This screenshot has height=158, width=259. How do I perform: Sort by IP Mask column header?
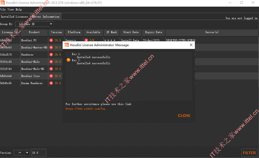(x=112, y=32)
